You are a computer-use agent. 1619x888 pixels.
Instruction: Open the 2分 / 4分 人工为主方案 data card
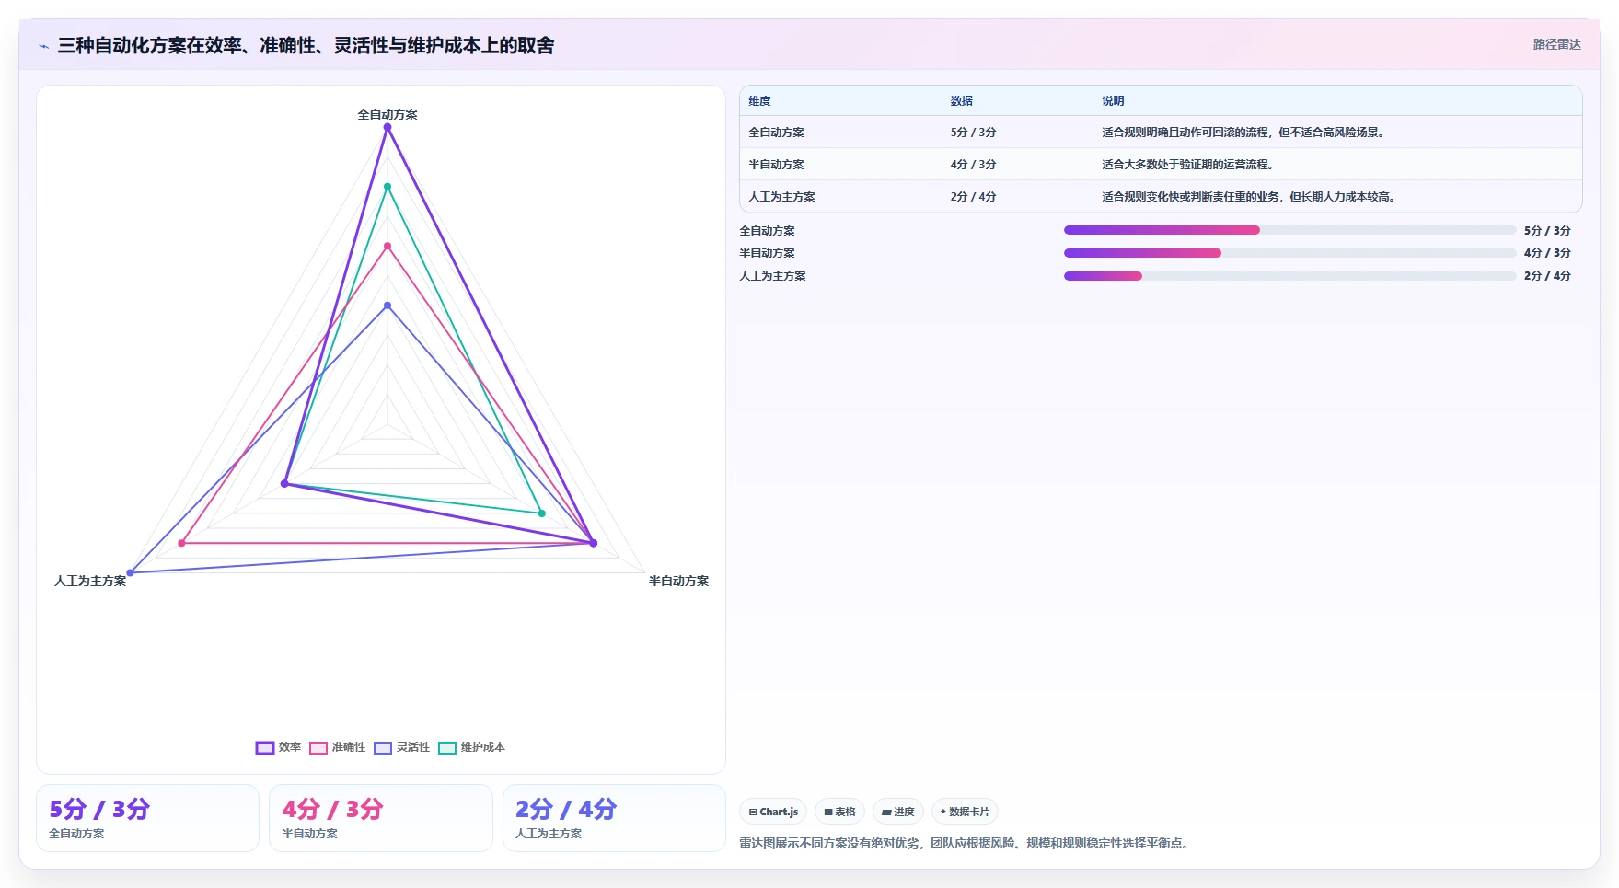tap(614, 818)
